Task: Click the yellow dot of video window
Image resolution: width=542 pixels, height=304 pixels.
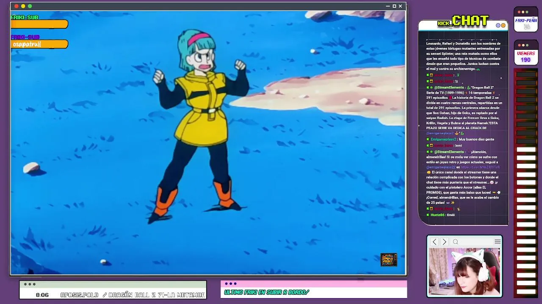Action: pos(23,6)
